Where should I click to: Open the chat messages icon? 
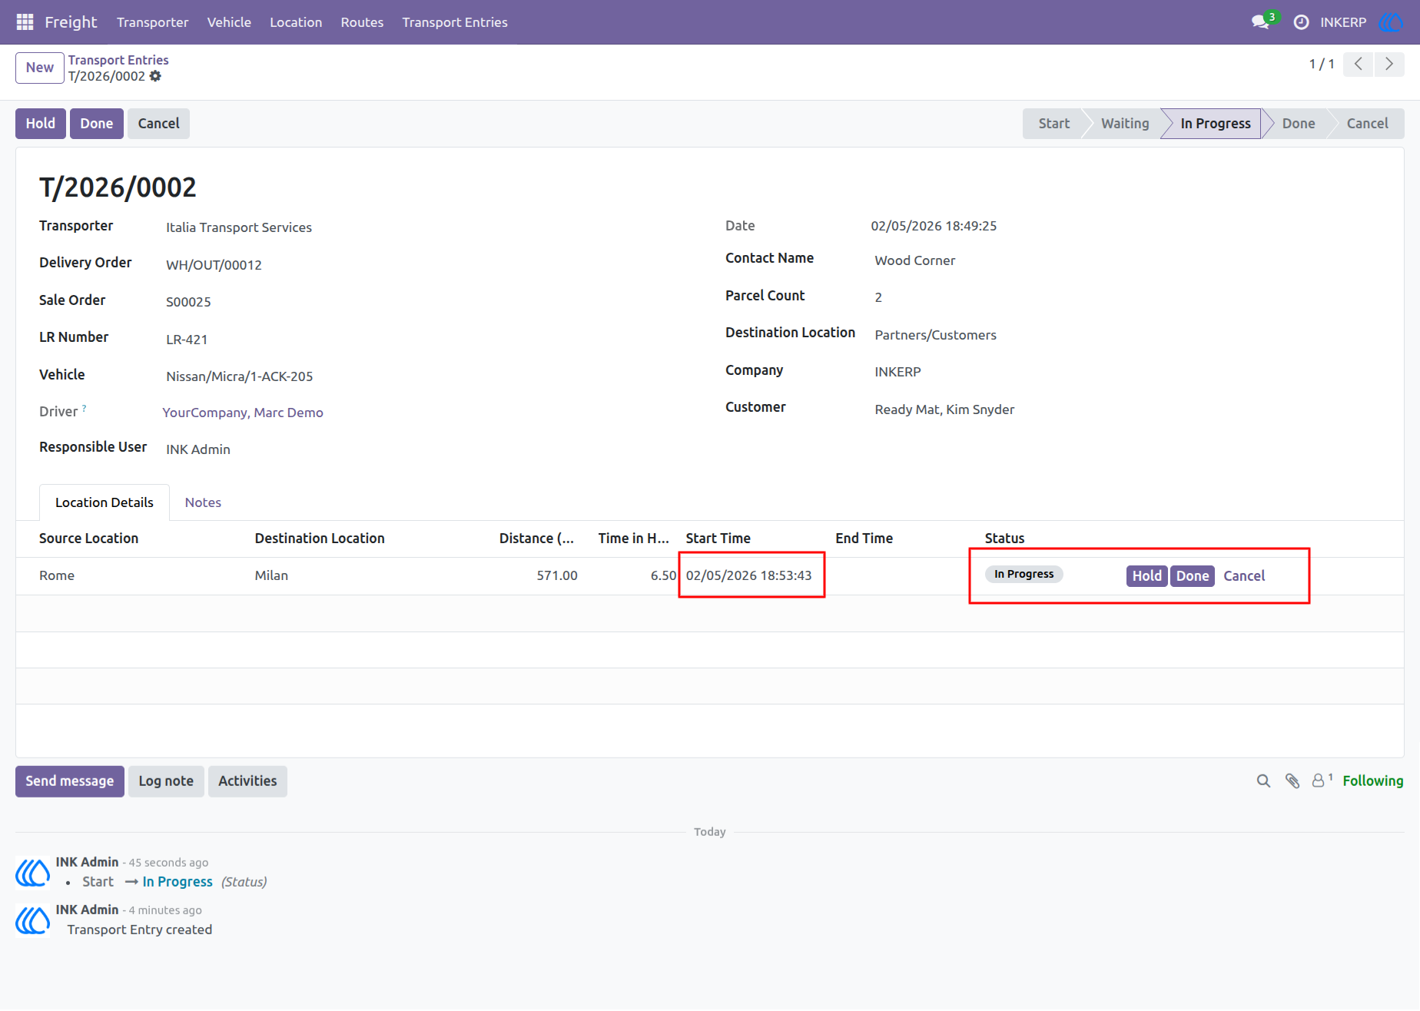point(1260,22)
